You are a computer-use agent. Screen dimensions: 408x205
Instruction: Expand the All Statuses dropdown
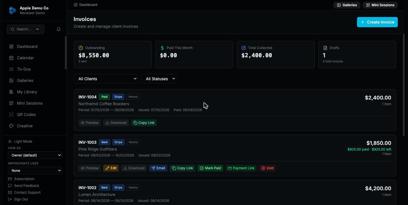coord(159,79)
